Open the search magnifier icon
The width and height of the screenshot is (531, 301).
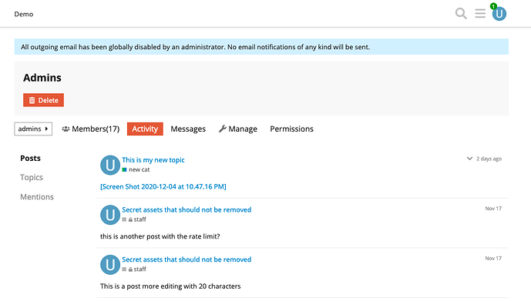[x=461, y=14]
